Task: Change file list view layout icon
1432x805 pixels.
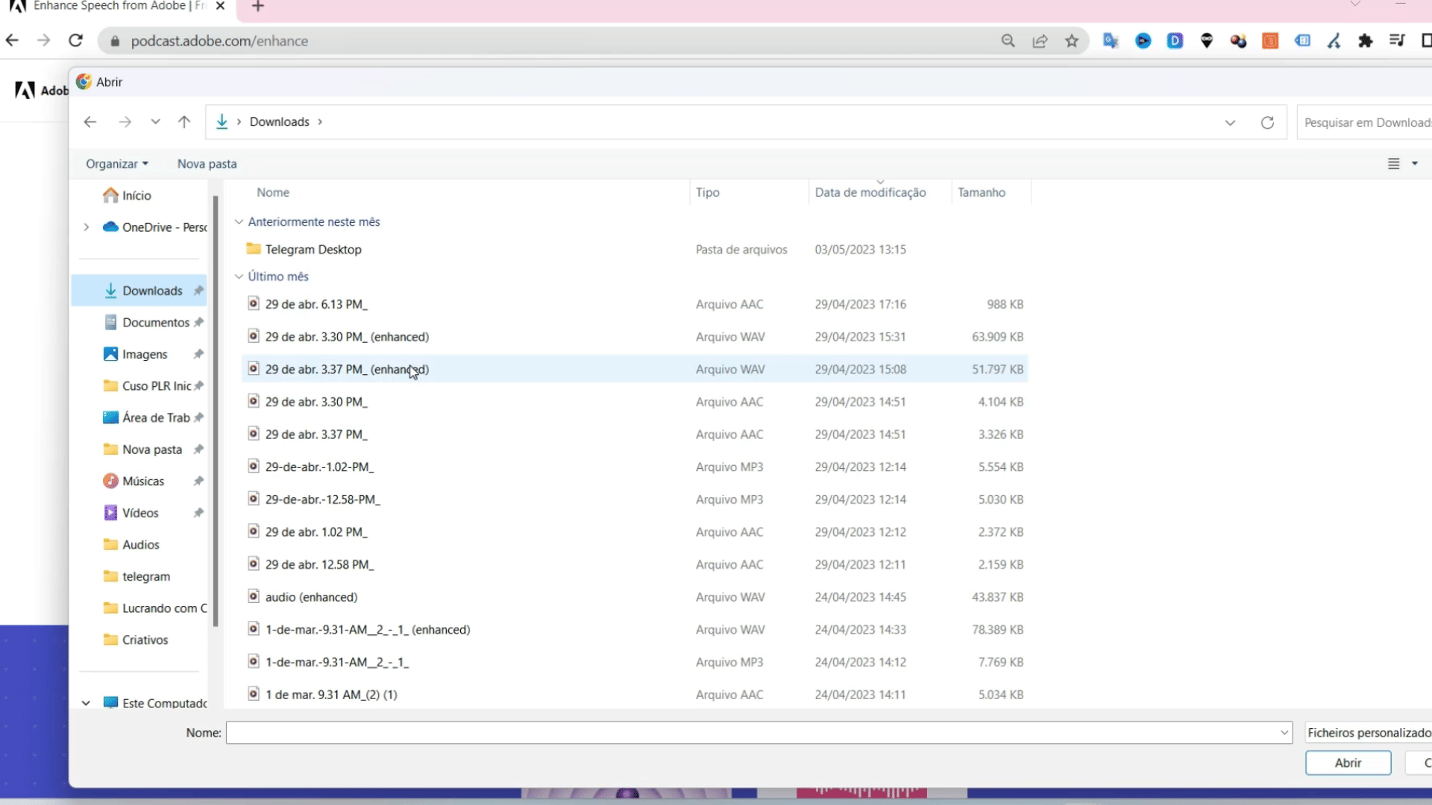Action: [1393, 164]
